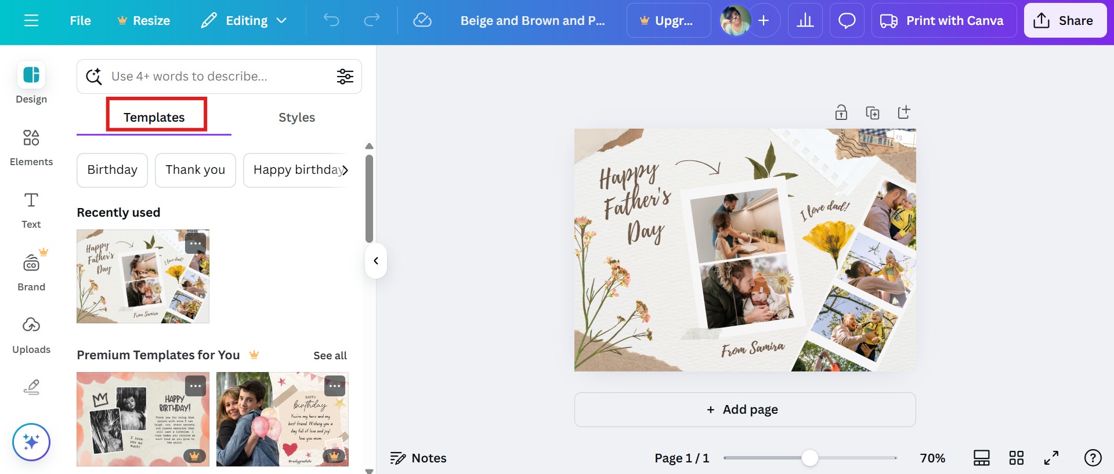The height and width of the screenshot is (474, 1114).
Task: Open the Draw tool in sidebar
Action: [x=31, y=387]
